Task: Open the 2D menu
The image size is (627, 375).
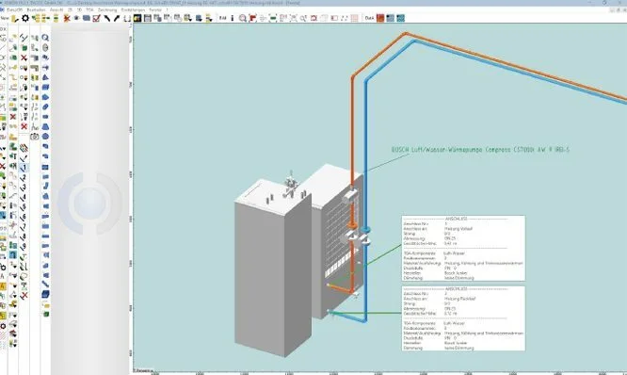Action: click(x=70, y=9)
